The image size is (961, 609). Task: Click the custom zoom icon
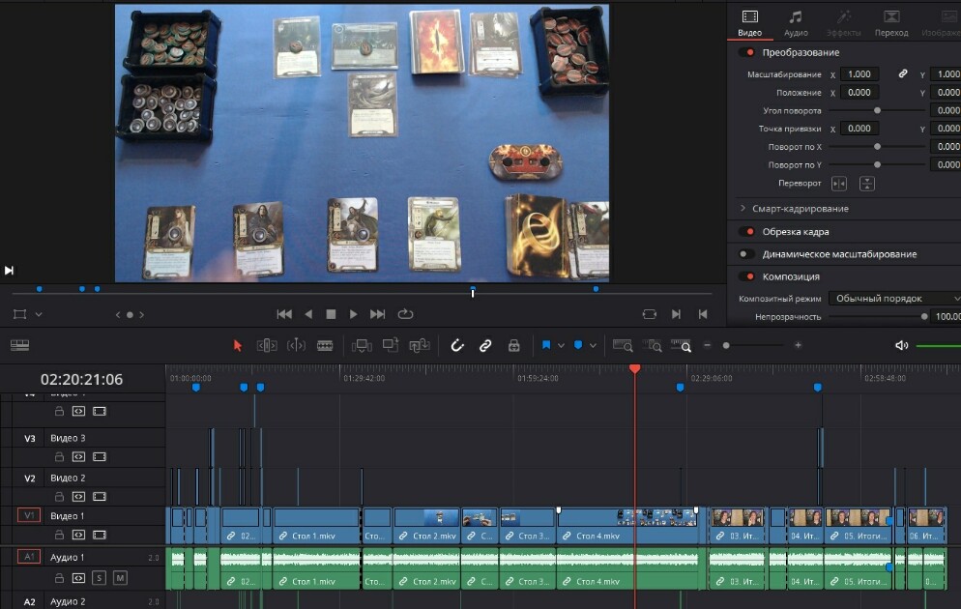(681, 345)
